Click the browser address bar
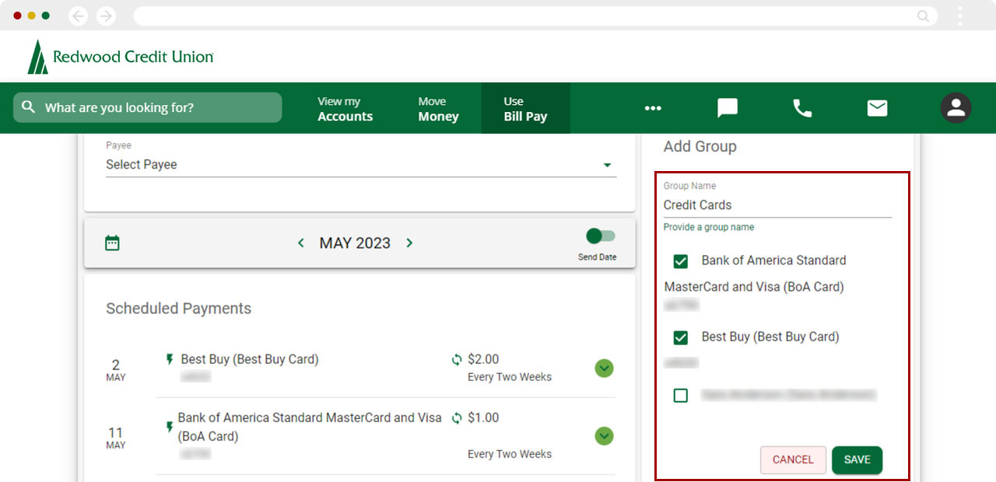Screen dimensions: 996x482 click(535, 16)
